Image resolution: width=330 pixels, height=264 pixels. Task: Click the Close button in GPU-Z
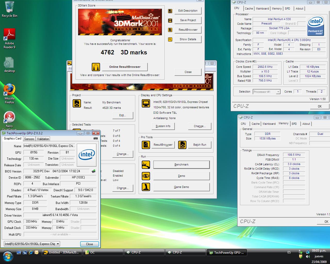pyautogui.click(x=89, y=244)
